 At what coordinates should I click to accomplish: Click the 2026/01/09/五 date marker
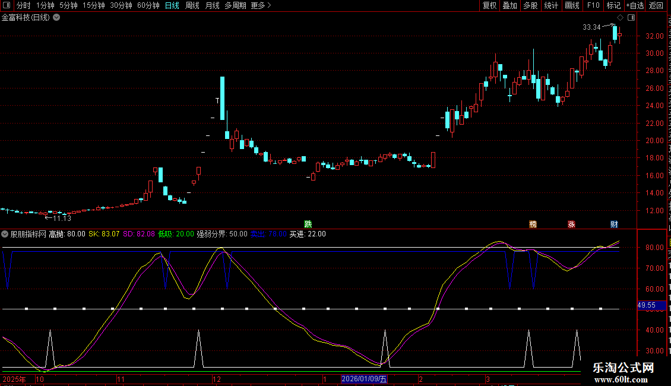364,379
